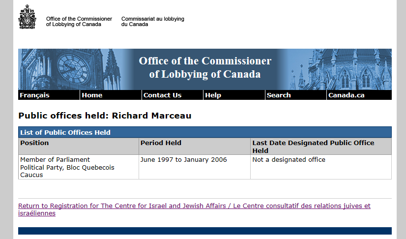Click the List of Public Offices Held title bar

pos(205,132)
